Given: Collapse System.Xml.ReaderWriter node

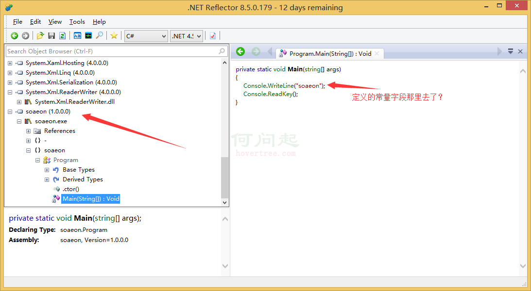Looking at the screenshot, I should pos(10,92).
